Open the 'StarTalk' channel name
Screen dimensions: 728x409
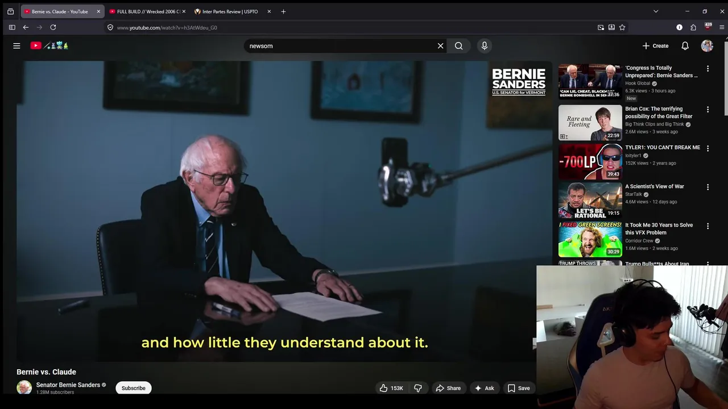pyautogui.click(x=634, y=194)
